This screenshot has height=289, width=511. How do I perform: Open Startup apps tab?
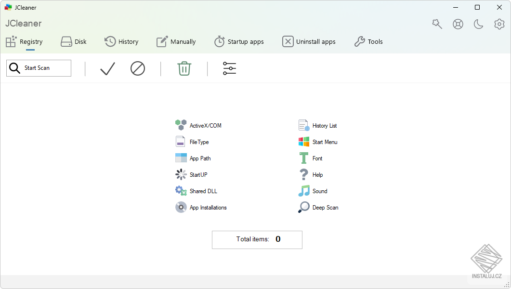click(x=239, y=42)
